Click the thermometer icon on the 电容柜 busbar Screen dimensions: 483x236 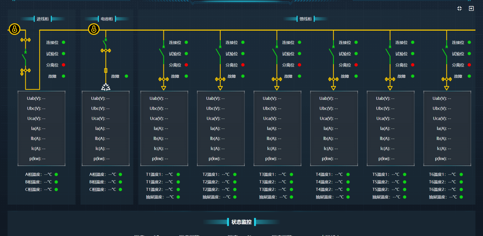tap(94, 29)
